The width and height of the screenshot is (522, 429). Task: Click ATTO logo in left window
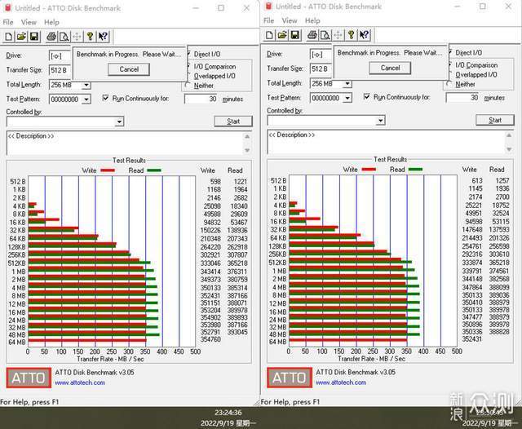(29, 378)
